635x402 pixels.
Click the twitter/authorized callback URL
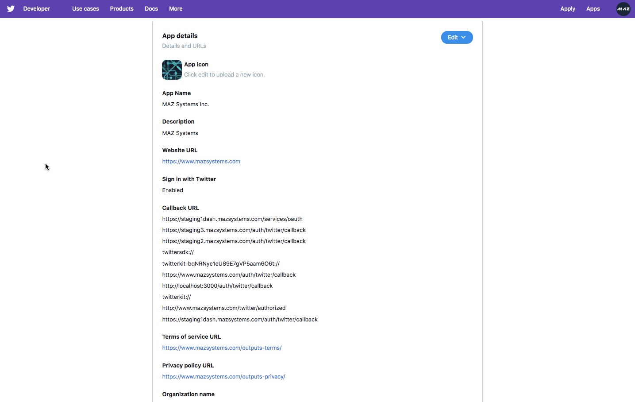tap(224, 308)
